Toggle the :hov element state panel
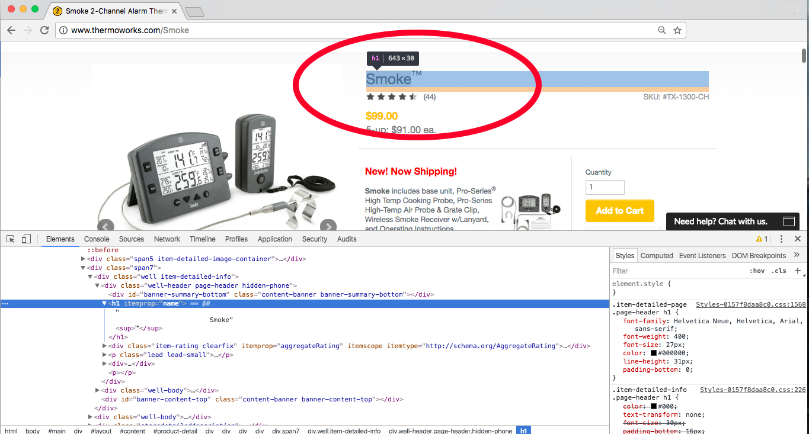The height and width of the screenshot is (434, 809). coord(757,271)
